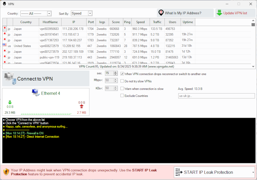The image size is (257, 180).
Task: Expand the Sort By Speed dropdown
Action: pos(90,14)
